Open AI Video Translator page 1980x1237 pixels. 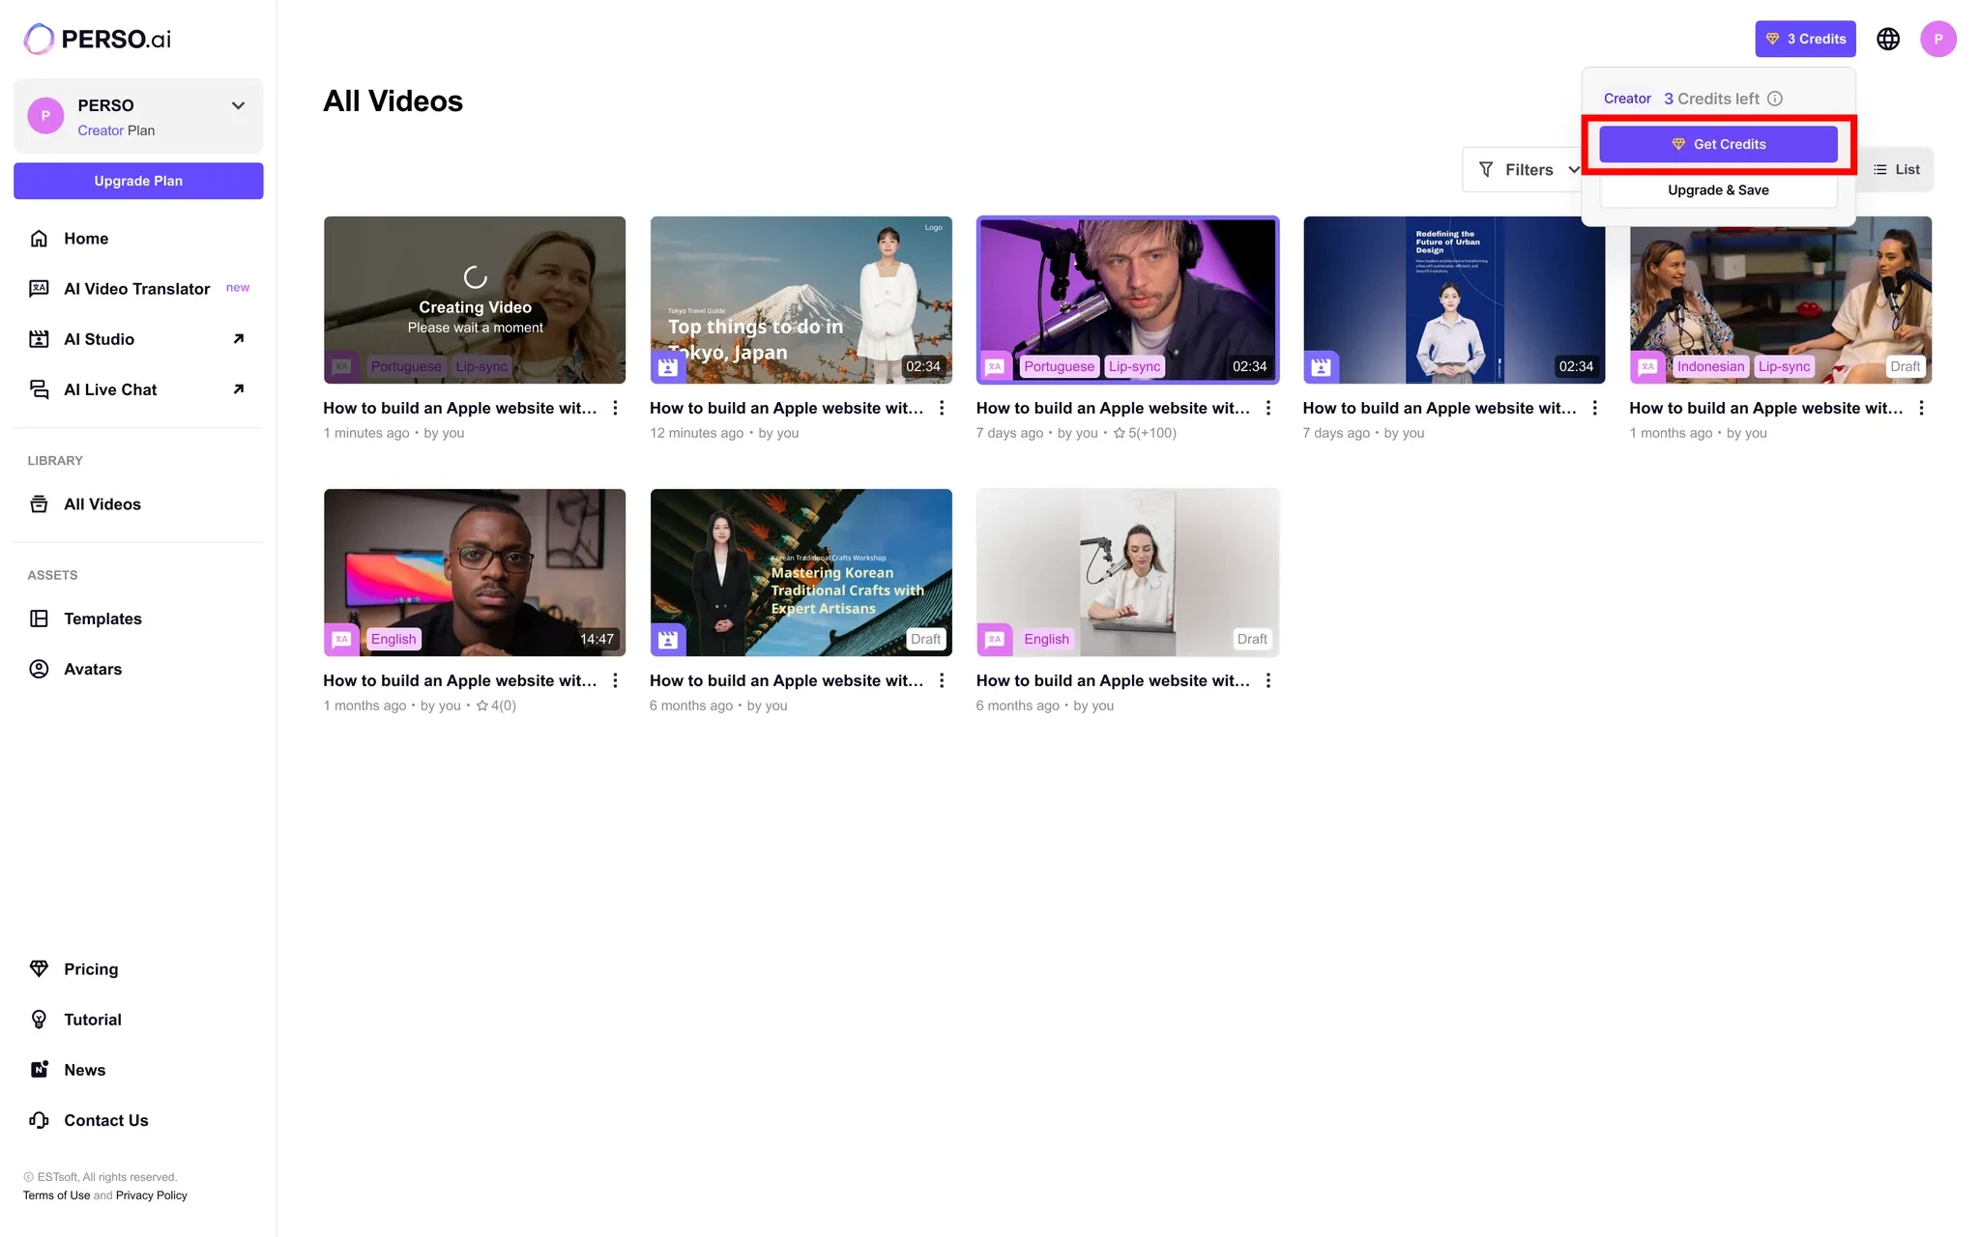pos(138,289)
